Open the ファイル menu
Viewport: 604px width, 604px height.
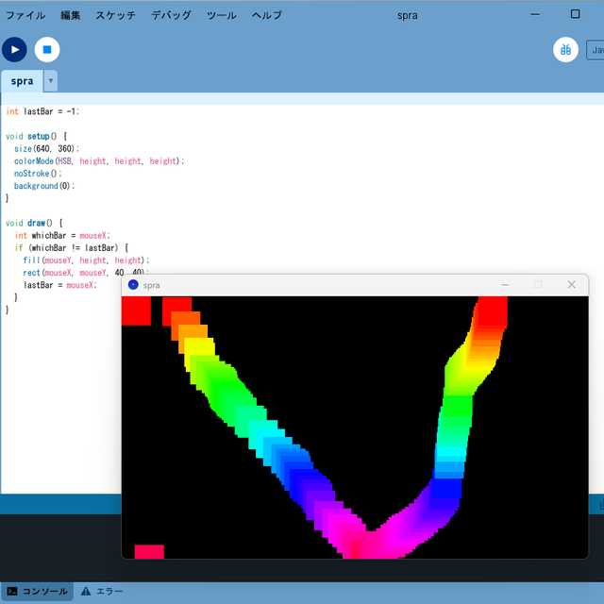pyautogui.click(x=25, y=15)
